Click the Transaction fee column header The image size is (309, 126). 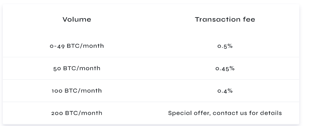click(225, 20)
